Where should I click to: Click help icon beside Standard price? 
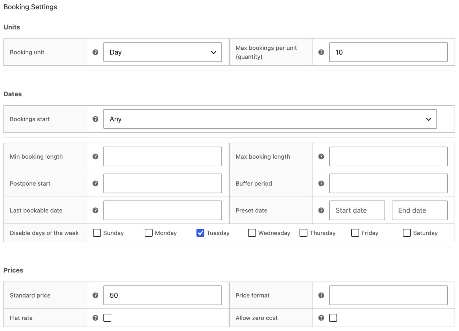95,295
